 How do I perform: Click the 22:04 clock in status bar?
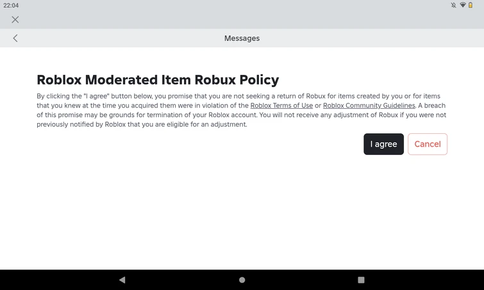[x=11, y=5]
